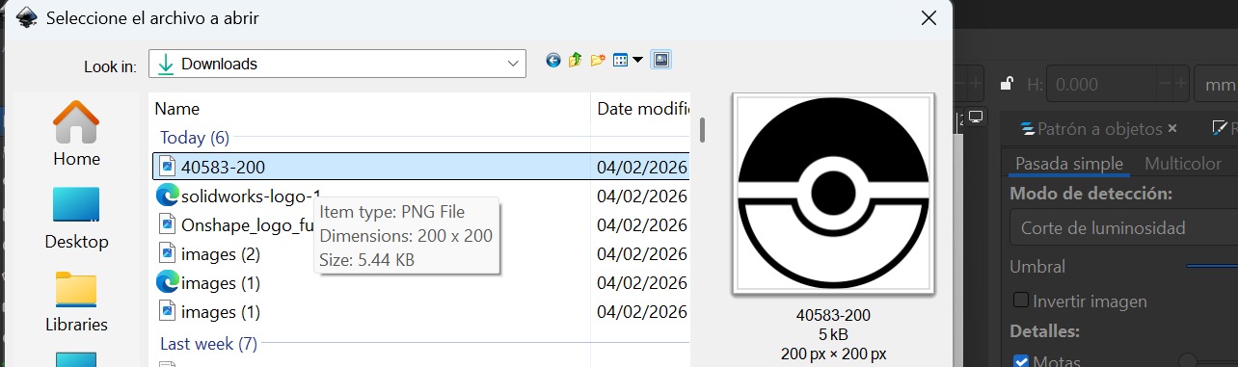The width and height of the screenshot is (1238, 367).
Task: Go back using the blue back arrow icon
Action: (553, 61)
